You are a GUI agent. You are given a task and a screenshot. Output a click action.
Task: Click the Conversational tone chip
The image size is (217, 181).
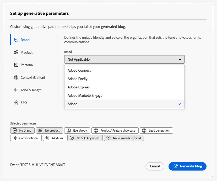(x=26, y=138)
